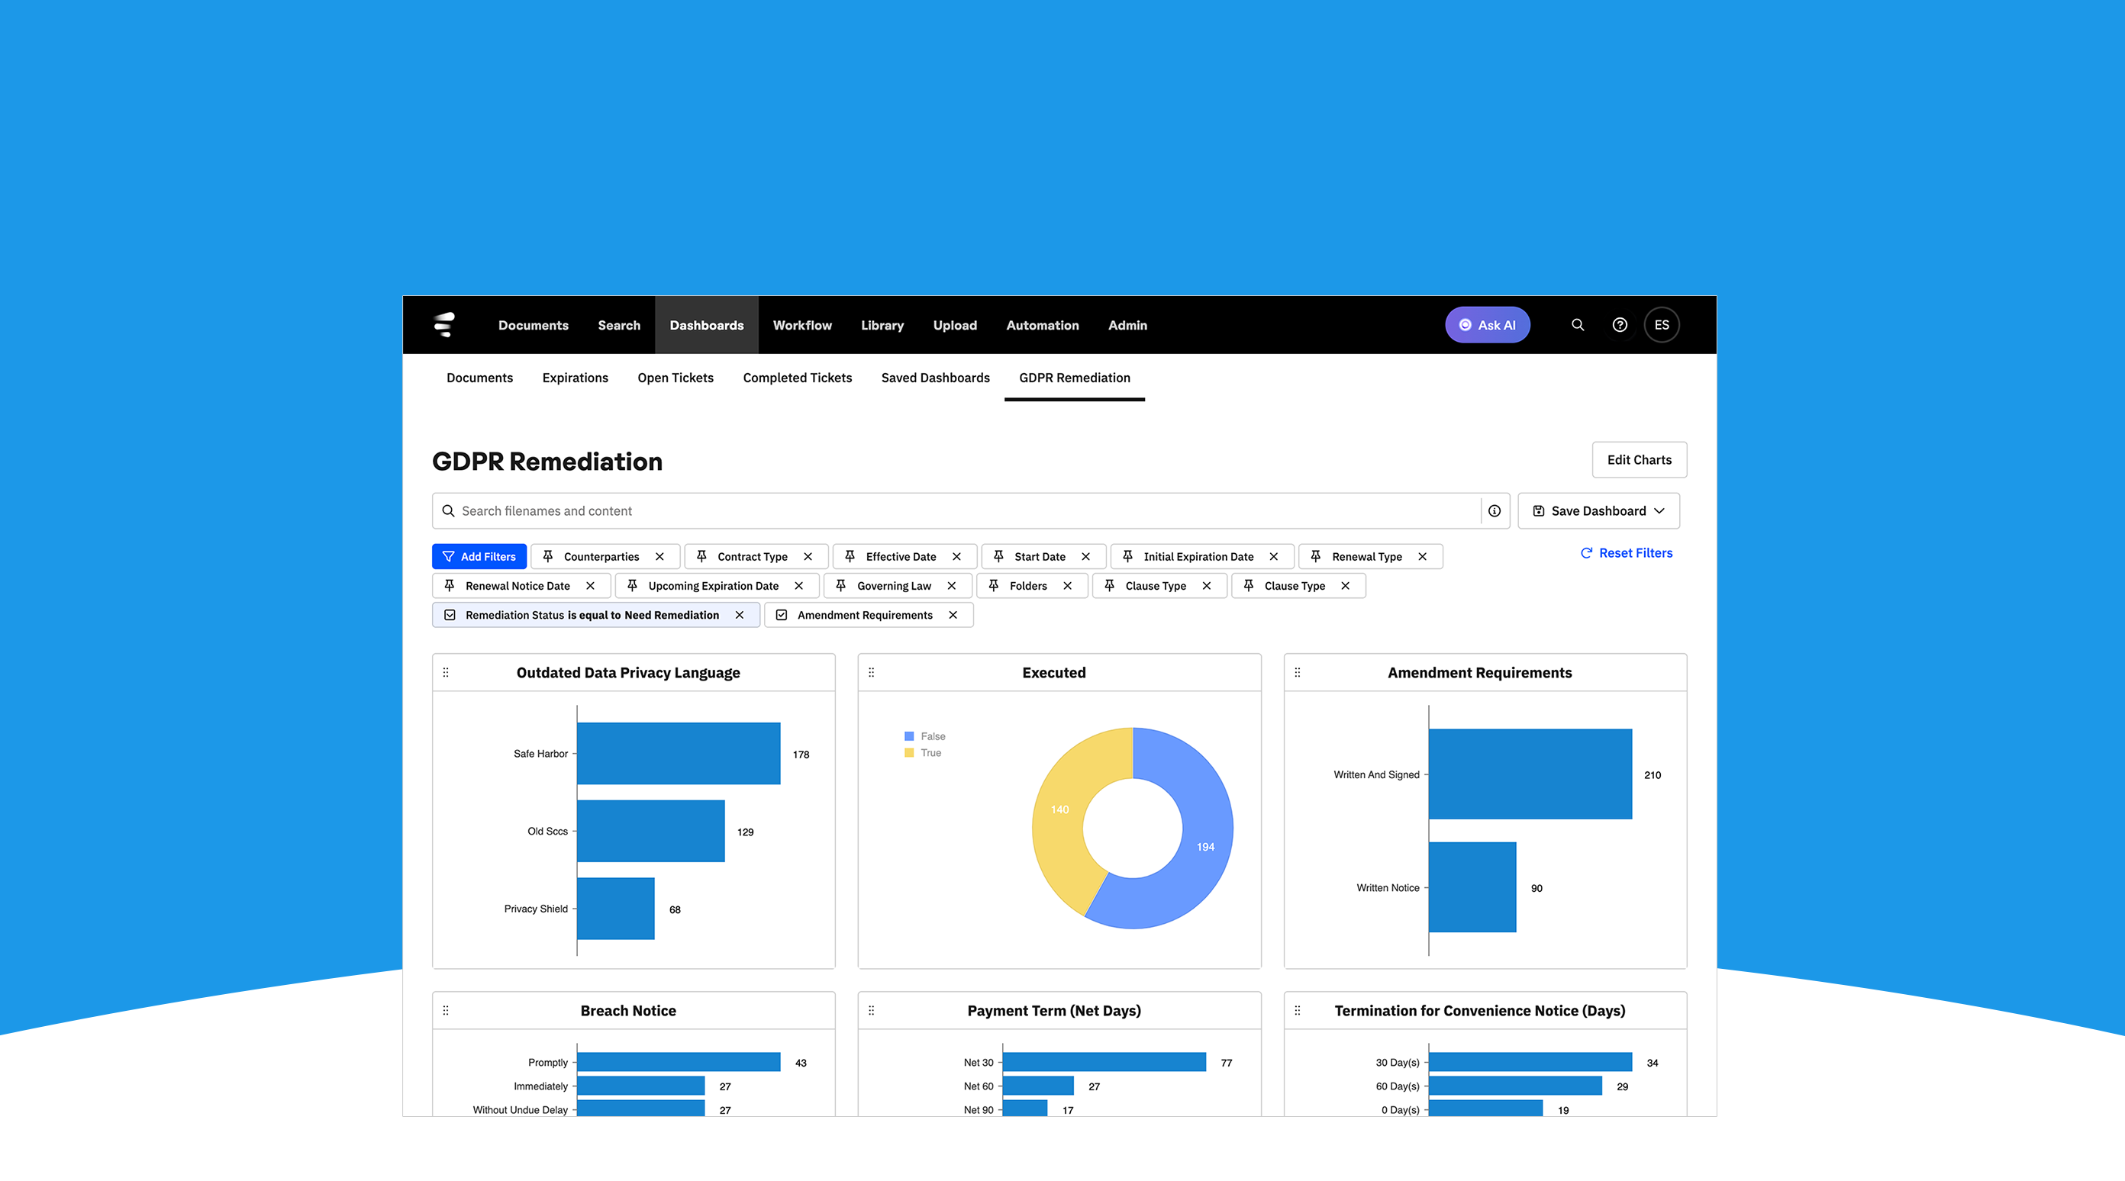Toggle Remediation Status filter checkbox icon
Viewport: 2125px width, 1181px height.
pos(450,615)
